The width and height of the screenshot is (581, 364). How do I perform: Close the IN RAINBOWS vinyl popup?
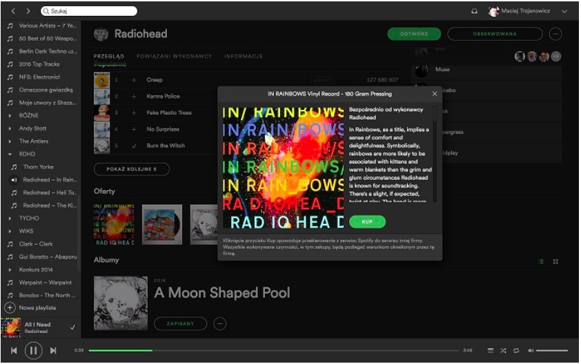435,94
